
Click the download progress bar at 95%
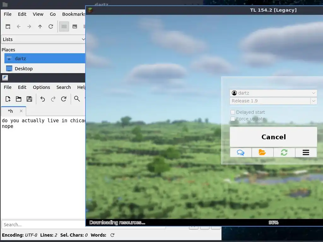(273, 222)
